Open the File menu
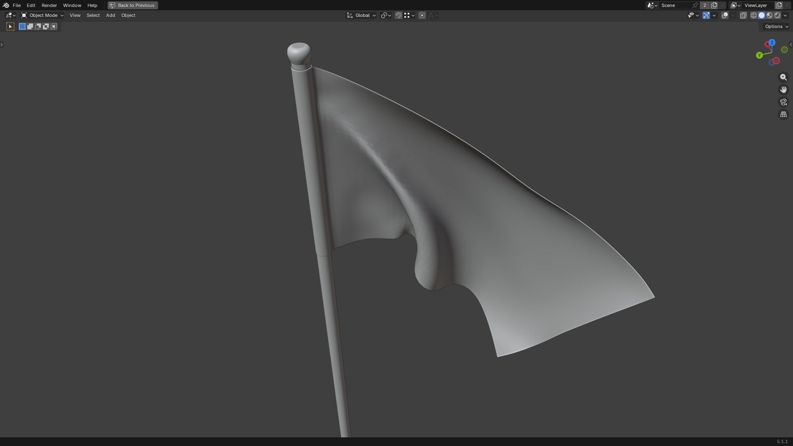 tap(17, 5)
